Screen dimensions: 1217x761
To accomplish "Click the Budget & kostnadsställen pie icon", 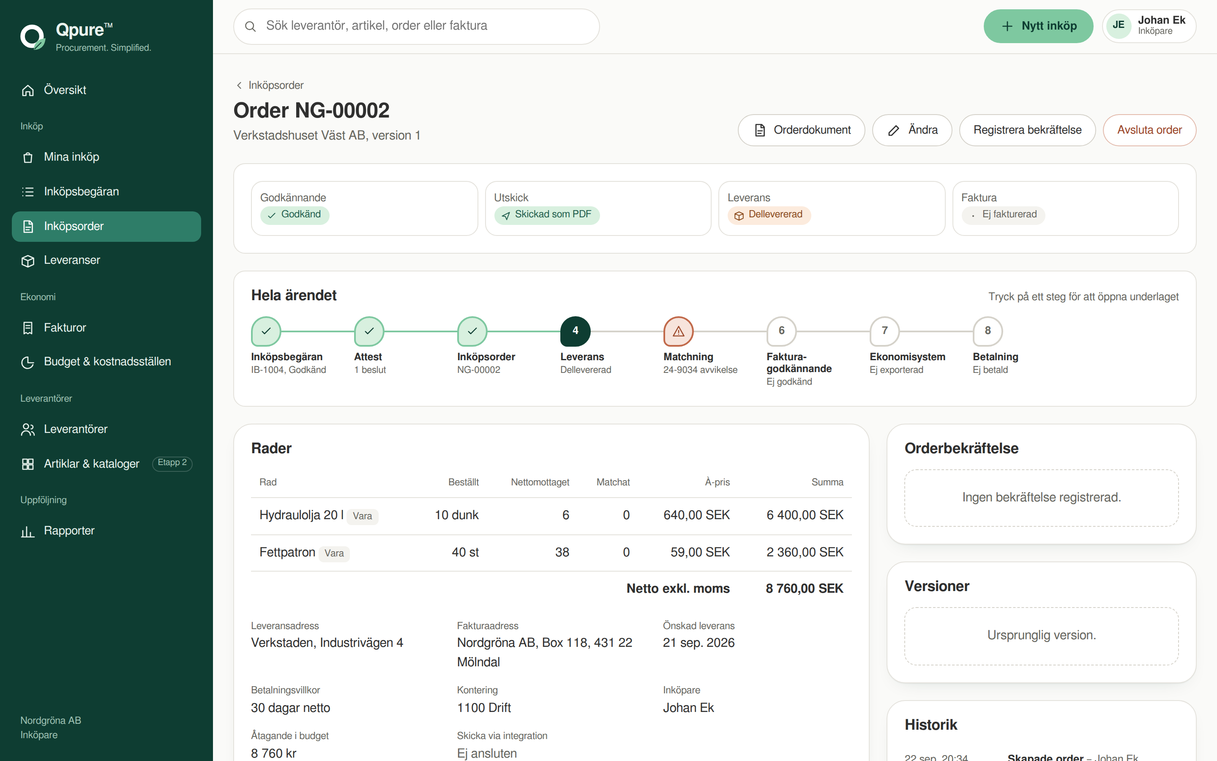I will pos(27,362).
